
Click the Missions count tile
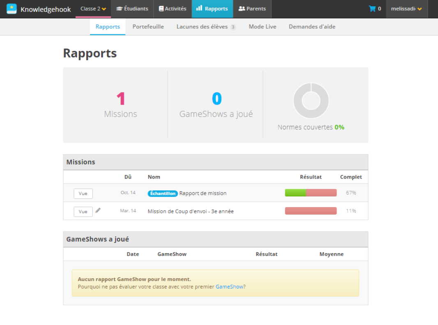tap(121, 105)
